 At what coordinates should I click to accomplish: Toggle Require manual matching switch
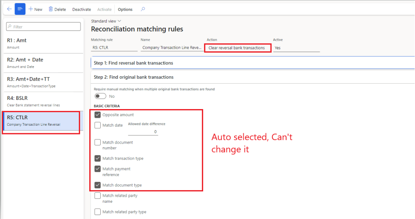click(x=100, y=96)
